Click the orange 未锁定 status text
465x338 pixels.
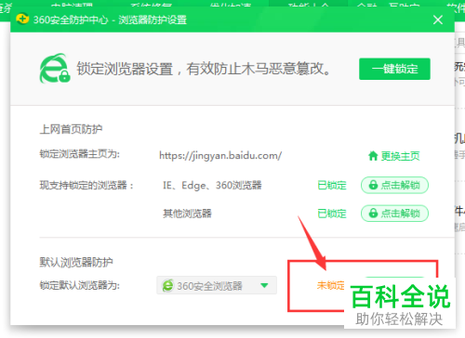[331, 285]
